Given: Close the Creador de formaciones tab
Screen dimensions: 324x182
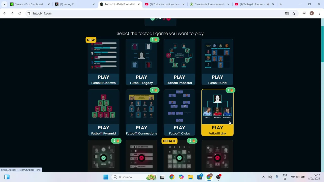Looking at the screenshot, I should click(x=228, y=4).
